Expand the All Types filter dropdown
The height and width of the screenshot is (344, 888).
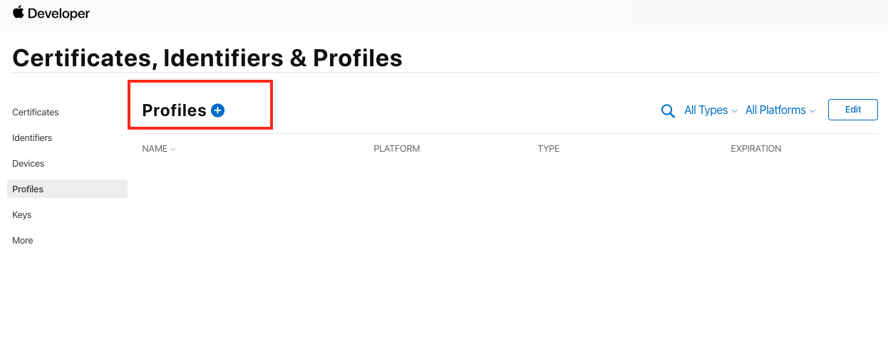(711, 110)
